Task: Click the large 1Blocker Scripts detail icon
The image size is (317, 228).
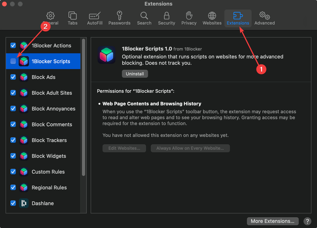Action: 107,55
